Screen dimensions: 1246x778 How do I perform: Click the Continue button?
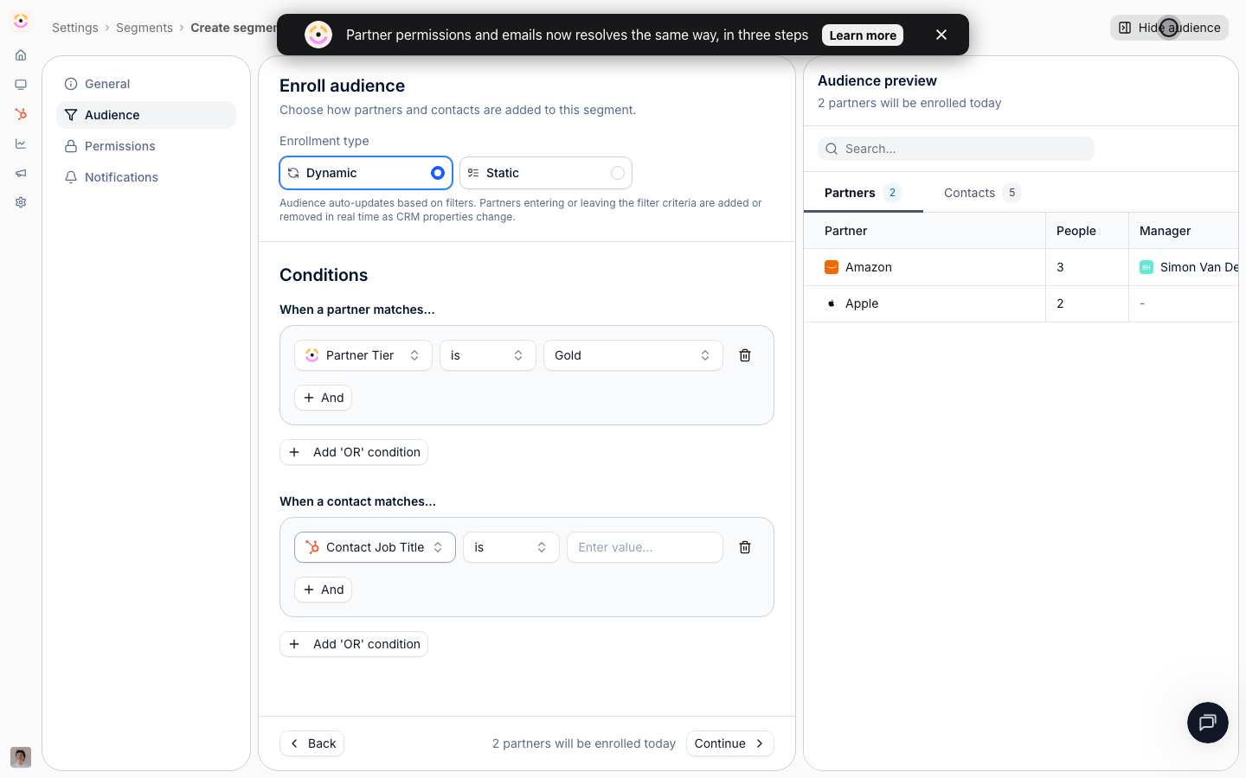[x=730, y=743]
